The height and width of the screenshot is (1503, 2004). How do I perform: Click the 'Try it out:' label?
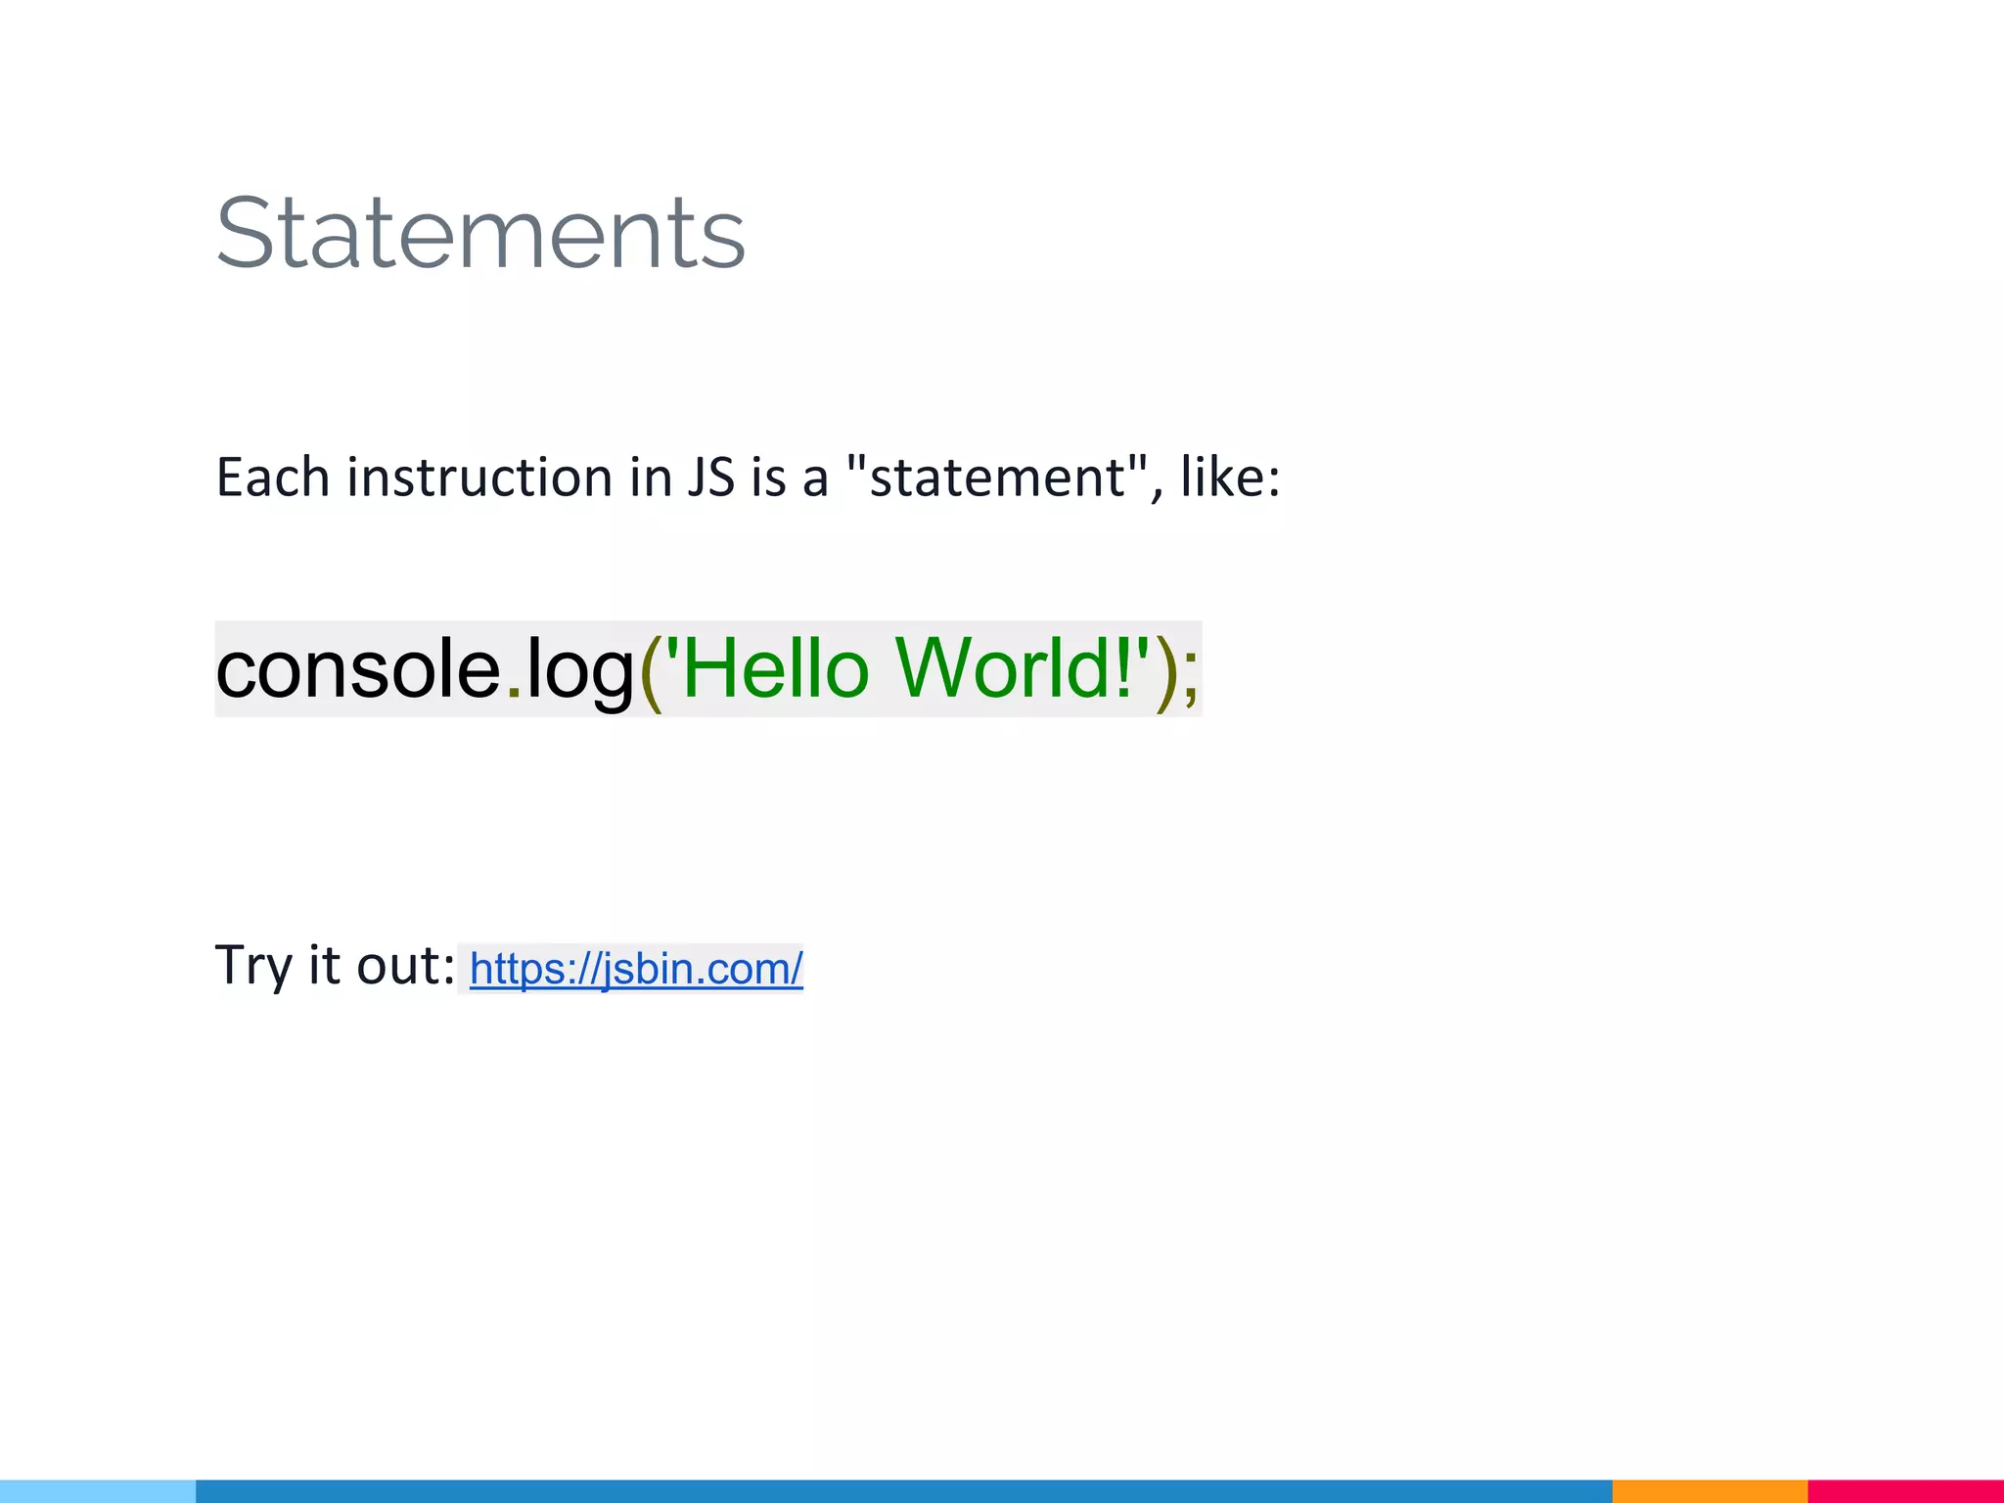click(x=335, y=965)
